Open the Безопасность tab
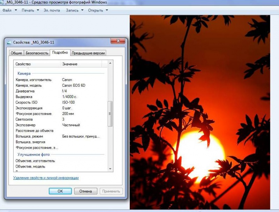 [37, 53]
